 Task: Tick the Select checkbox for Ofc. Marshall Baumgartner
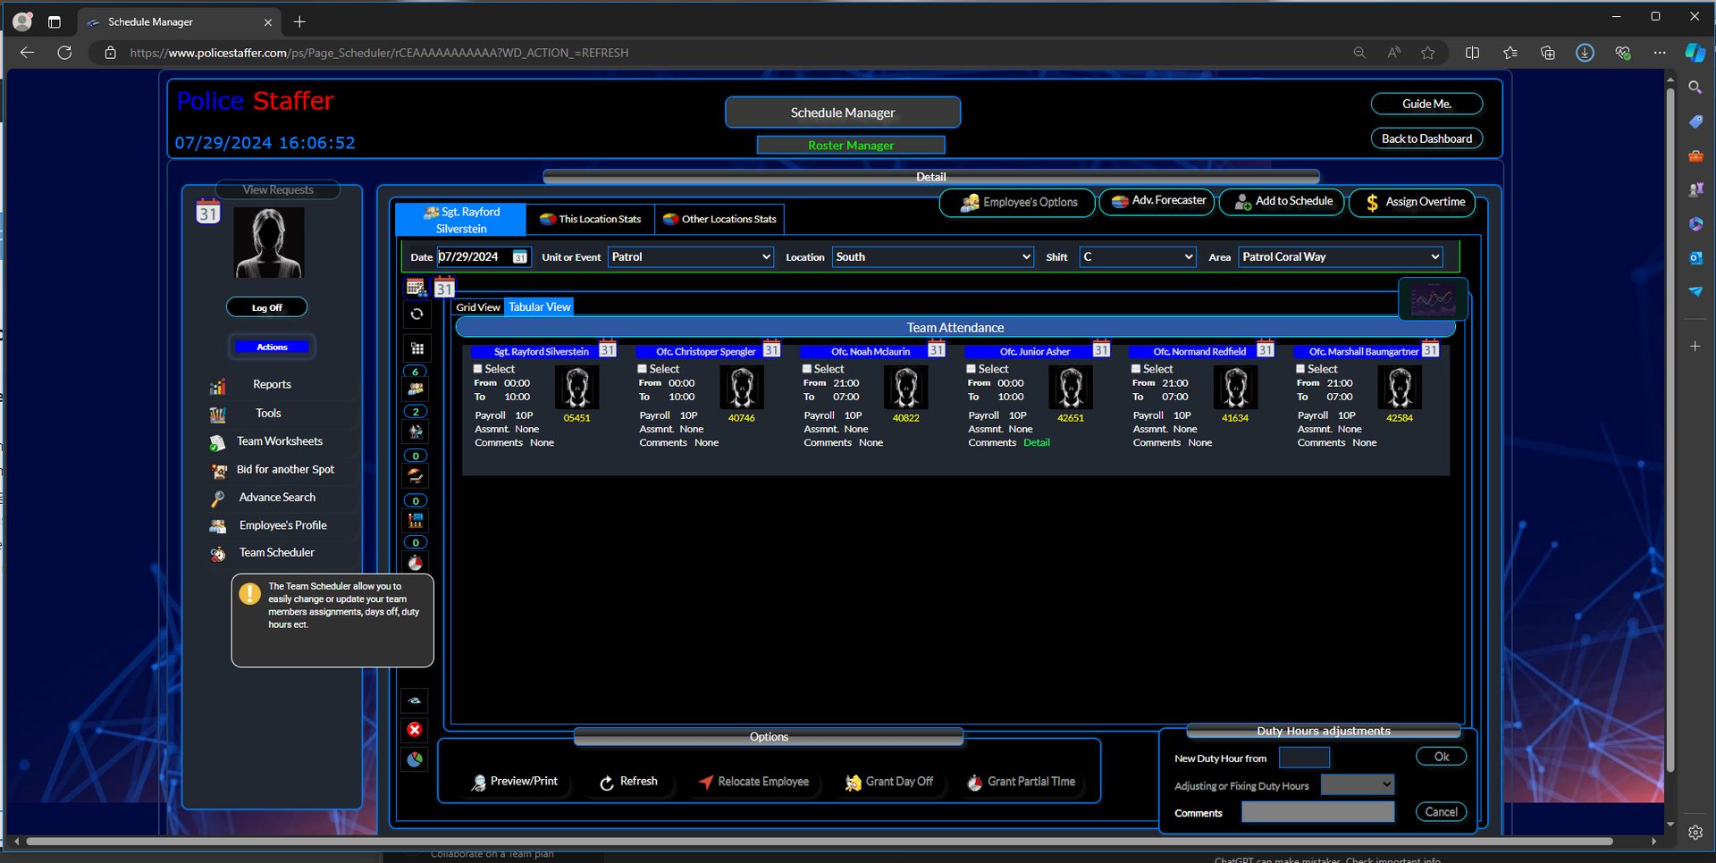tap(1301, 369)
